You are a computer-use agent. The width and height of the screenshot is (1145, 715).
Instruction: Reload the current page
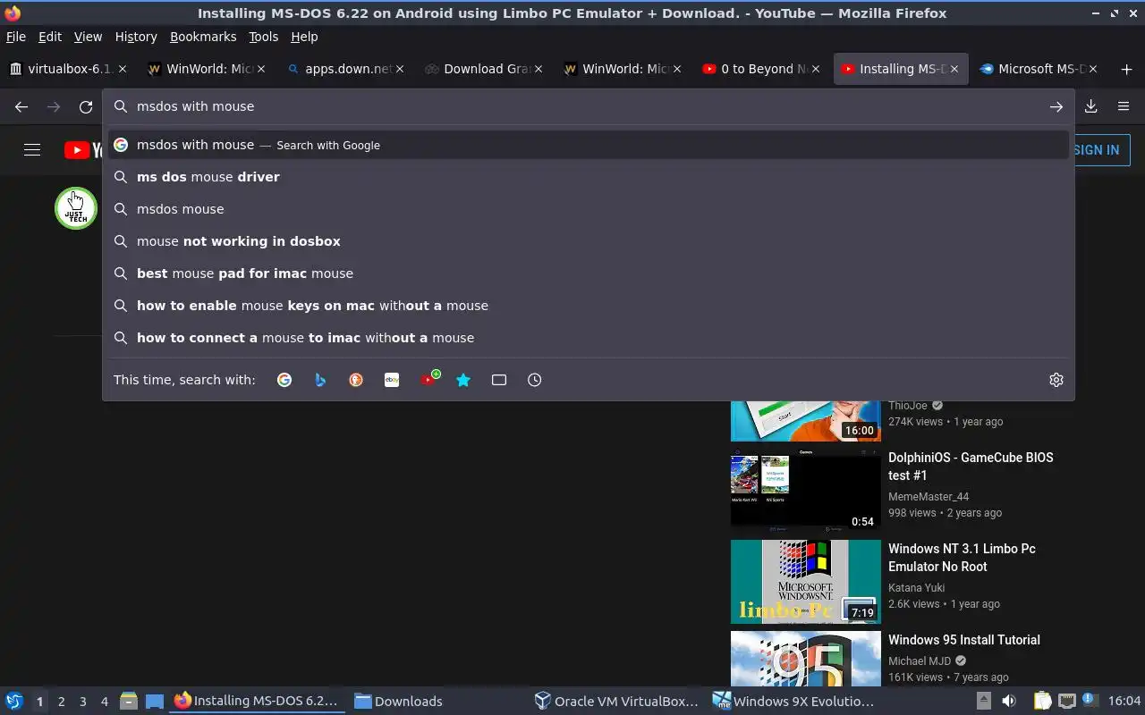coord(86,106)
